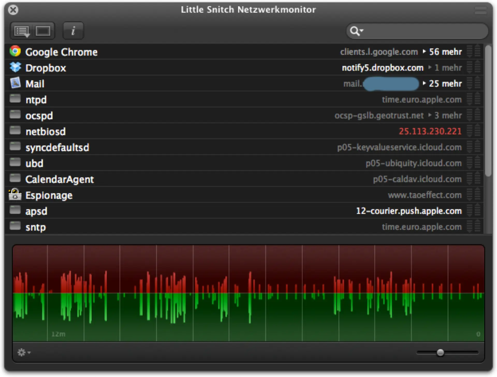Toggle the connection list view button
The height and width of the screenshot is (377, 497).
pyautogui.click(x=22, y=31)
